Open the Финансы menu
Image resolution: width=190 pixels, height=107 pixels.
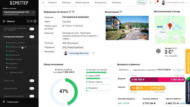(53, 3)
